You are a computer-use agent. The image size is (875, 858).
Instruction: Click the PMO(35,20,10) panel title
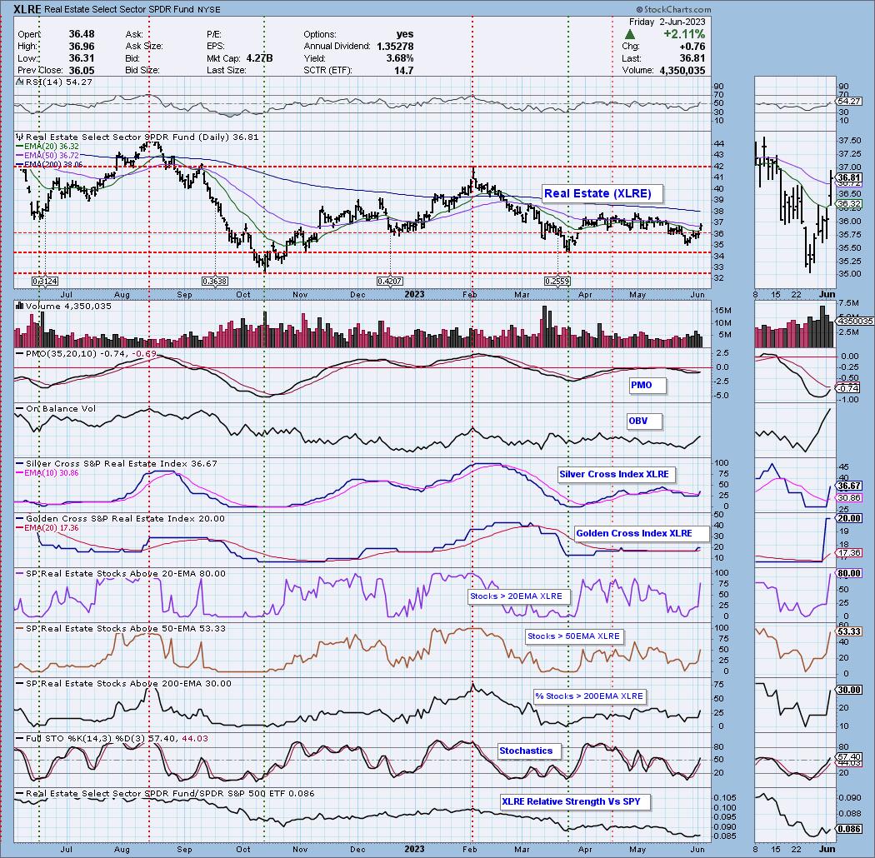pyautogui.click(x=86, y=354)
